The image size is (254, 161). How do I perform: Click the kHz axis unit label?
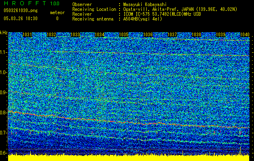point(4,33)
